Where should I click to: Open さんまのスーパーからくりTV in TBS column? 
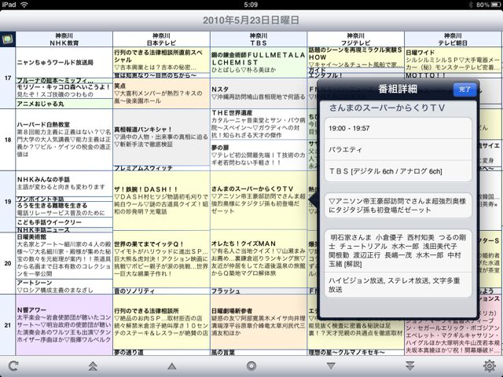click(259, 200)
